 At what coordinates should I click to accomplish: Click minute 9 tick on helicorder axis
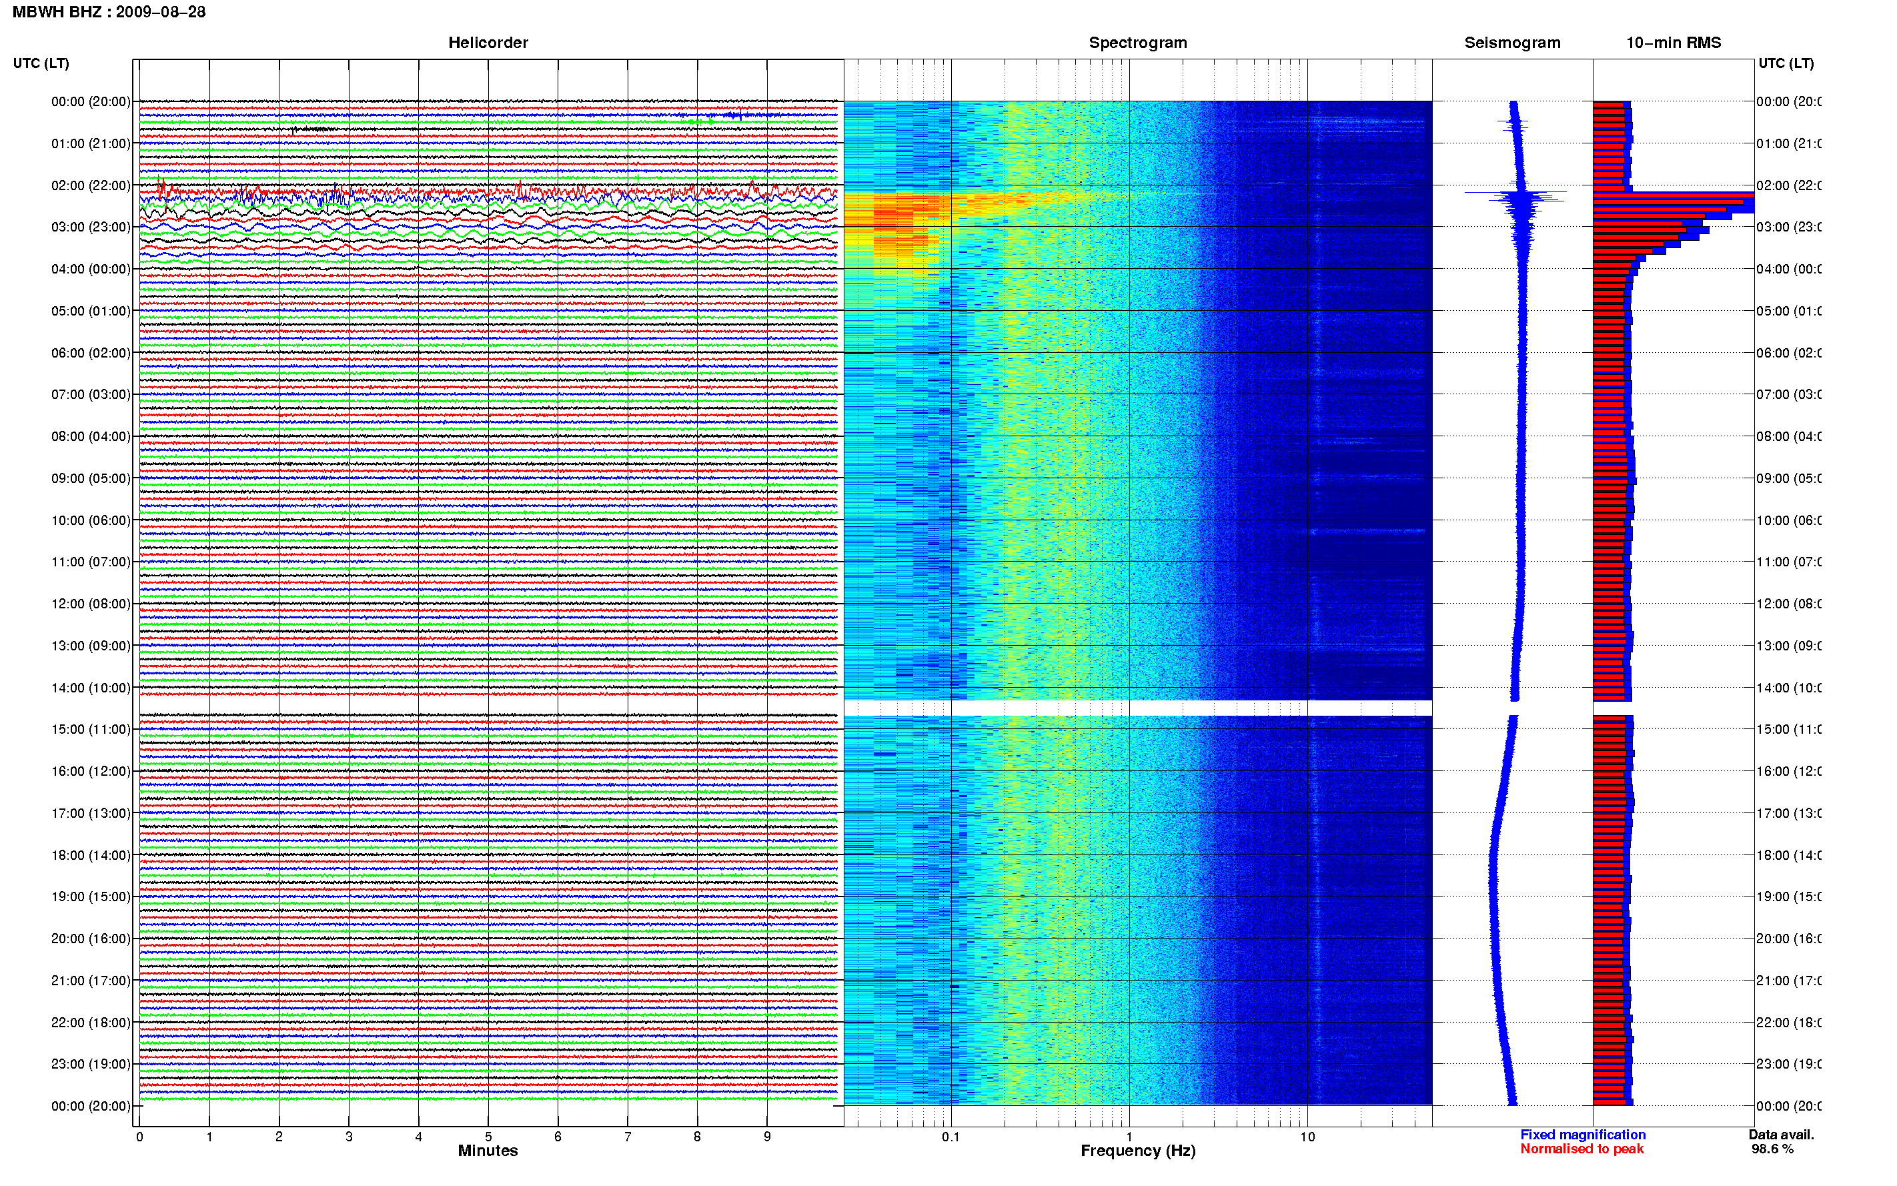click(x=767, y=1137)
